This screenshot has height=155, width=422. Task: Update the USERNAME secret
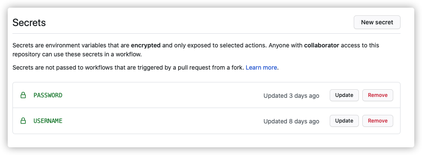pos(344,121)
